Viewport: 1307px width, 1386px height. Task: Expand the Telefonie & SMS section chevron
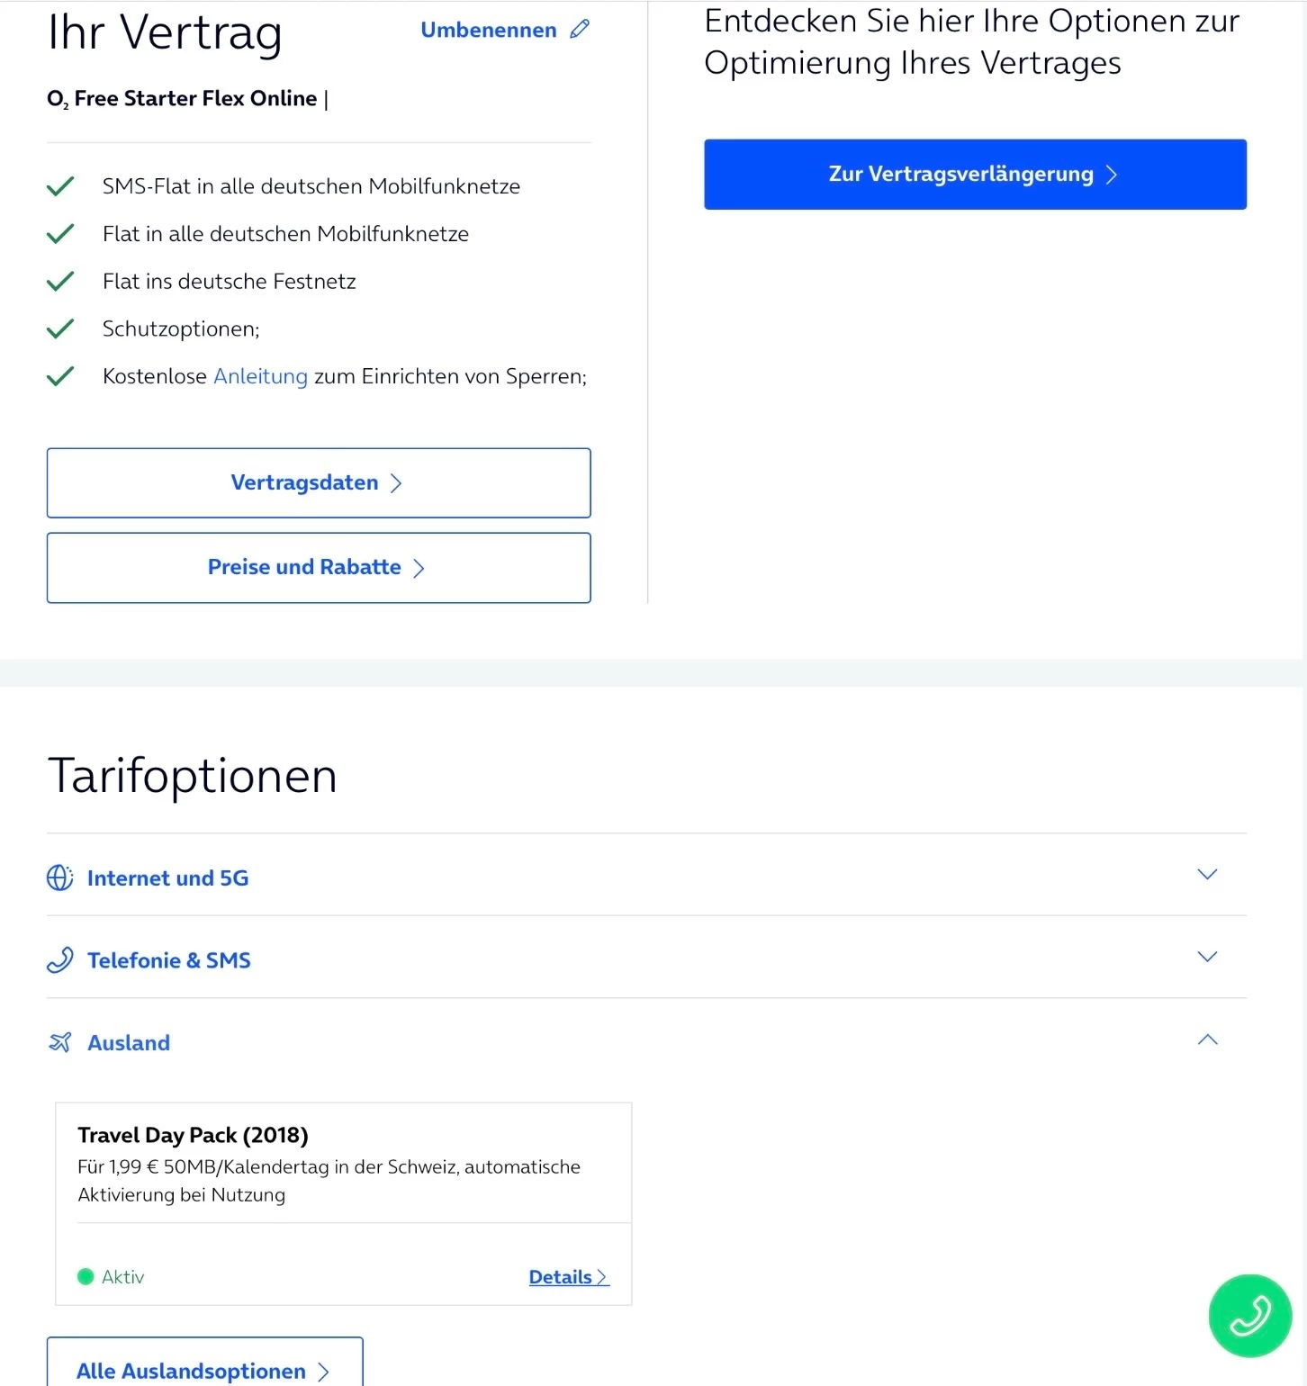[1207, 956]
